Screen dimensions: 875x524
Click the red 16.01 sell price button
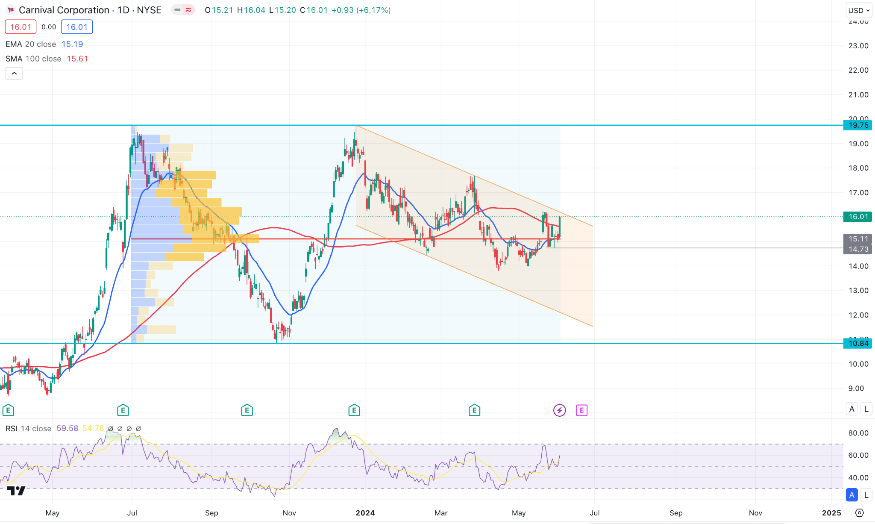tap(21, 27)
